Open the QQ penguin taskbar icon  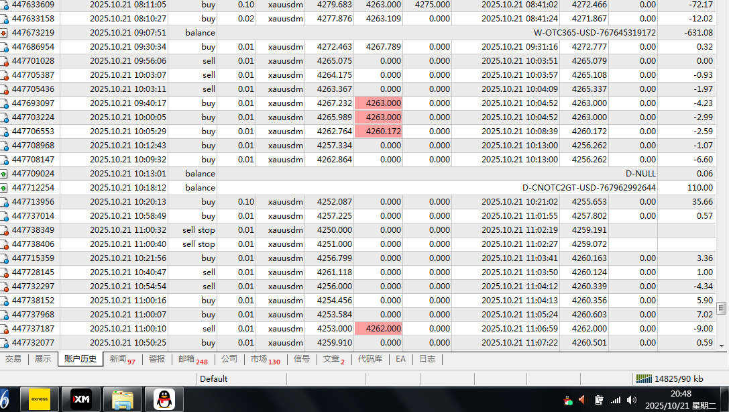pos(164,399)
